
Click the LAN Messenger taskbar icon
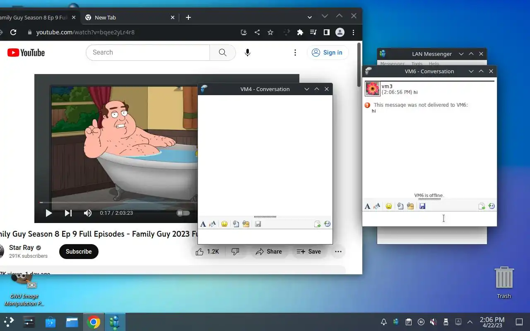[114, 322]
